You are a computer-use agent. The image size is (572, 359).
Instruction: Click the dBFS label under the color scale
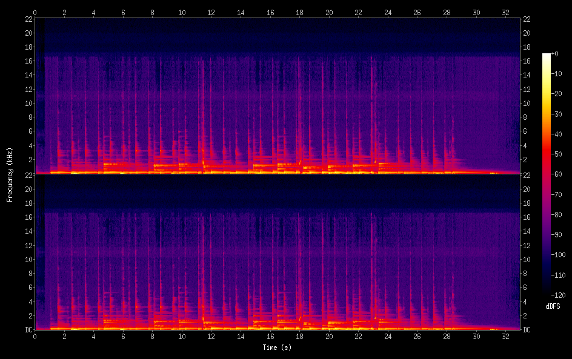(x=552, y=307)
